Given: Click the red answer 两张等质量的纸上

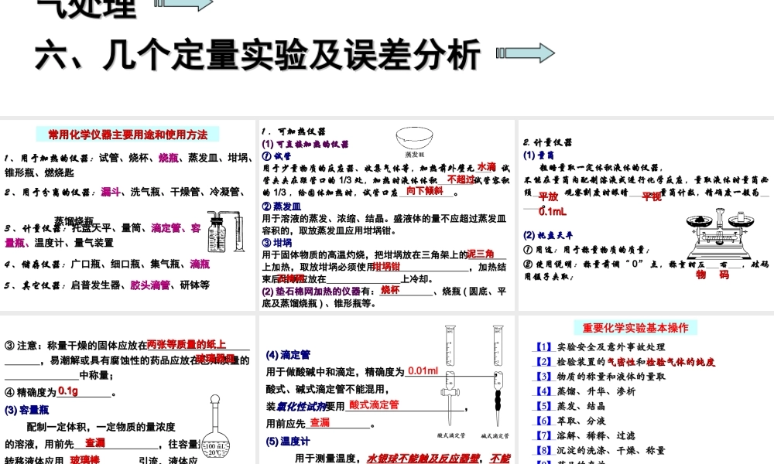Looking at the screenshot, I should (x=186, y=344).
